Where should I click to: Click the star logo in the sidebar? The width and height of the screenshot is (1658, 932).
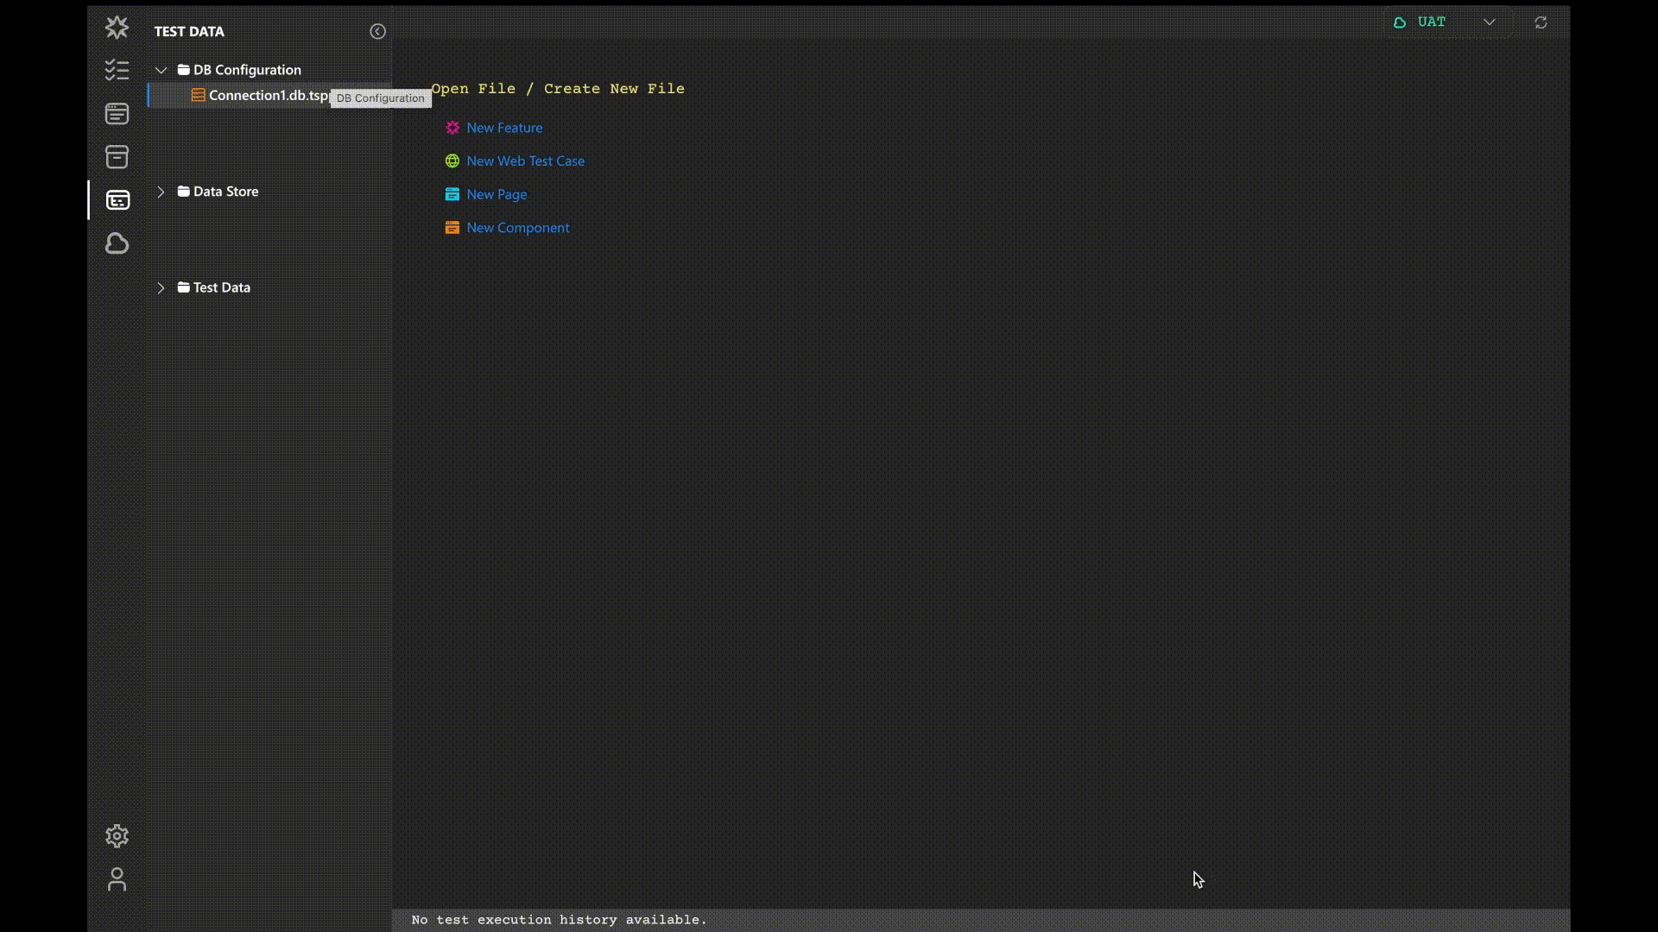pos(117,28)
